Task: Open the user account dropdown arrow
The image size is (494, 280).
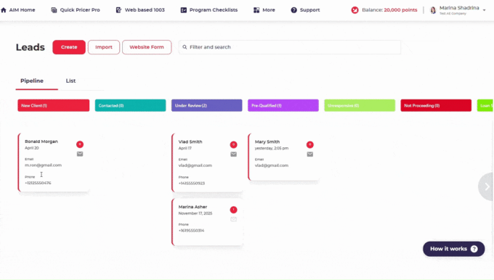Action: pyautogui.click(x=485, y=10)
